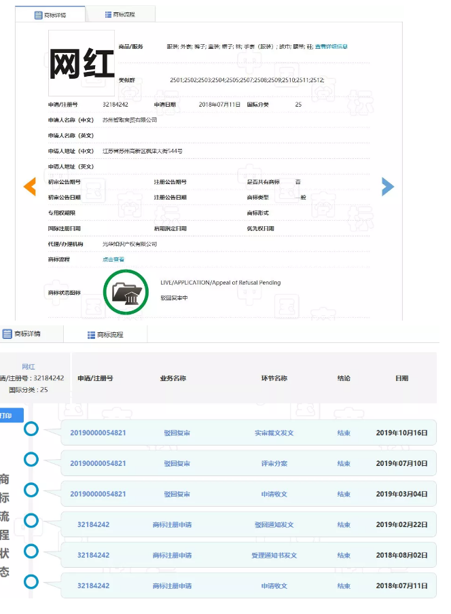451x614 pixels.
Task: Click the green folder trademark status icon
Action: pos(126,292)
